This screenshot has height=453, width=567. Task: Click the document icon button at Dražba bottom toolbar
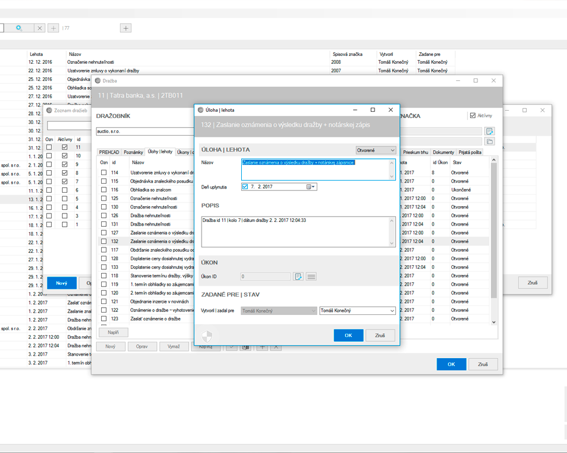click(245, 347)
